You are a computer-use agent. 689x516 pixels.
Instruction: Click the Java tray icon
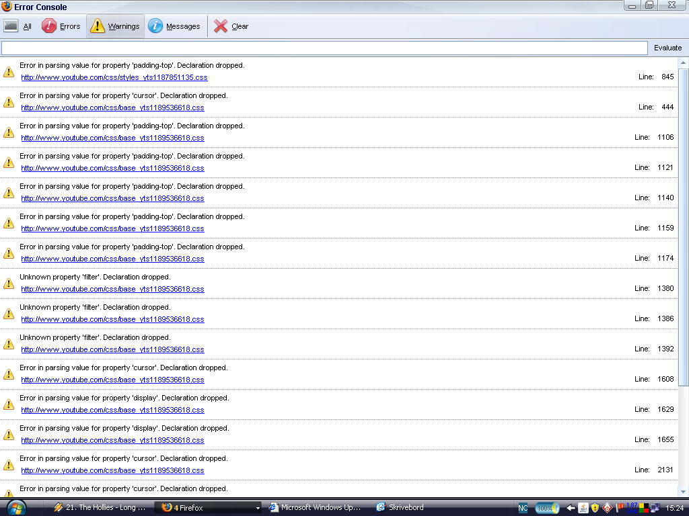click(x=583, y=508)
